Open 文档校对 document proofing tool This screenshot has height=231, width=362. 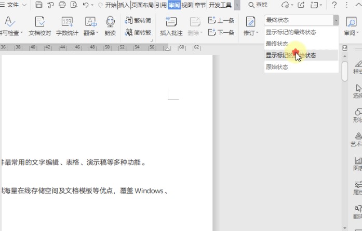coord(39,26)
